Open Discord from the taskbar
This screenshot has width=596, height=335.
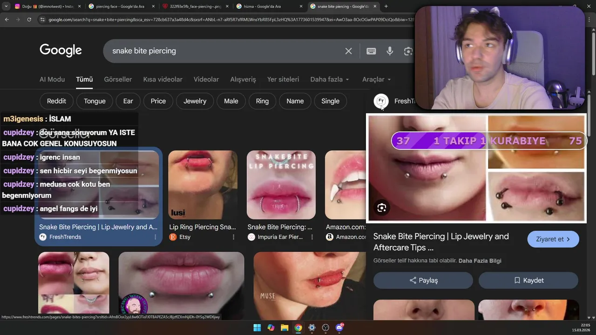pos(339,328)
